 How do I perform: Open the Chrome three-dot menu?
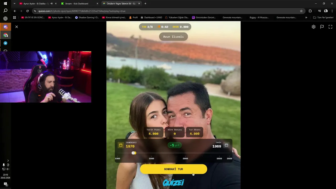pos(332,11)
